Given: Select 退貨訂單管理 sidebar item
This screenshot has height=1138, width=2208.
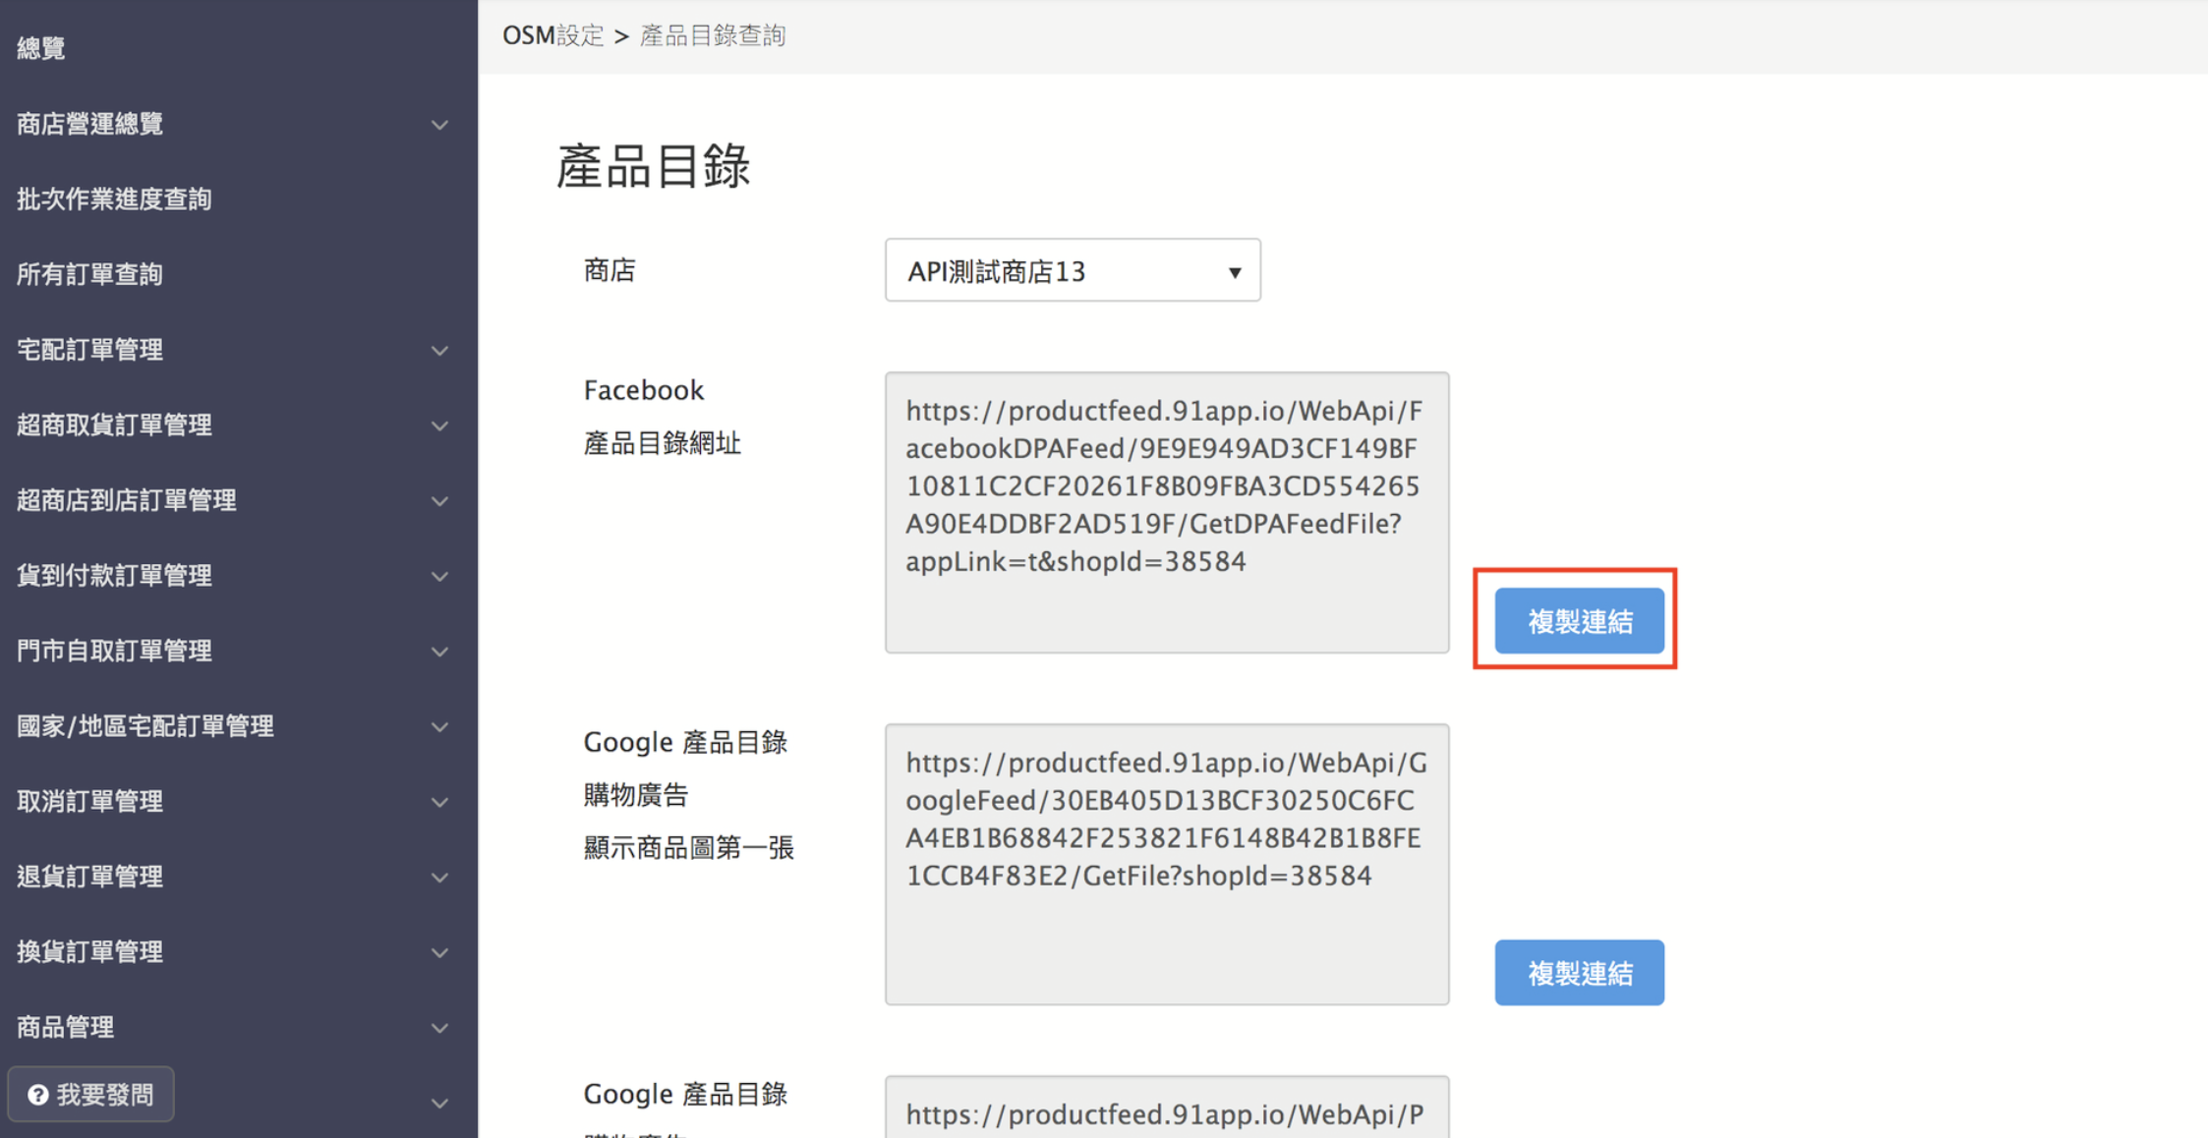Looking at the screenshot, I should (89, 877).
